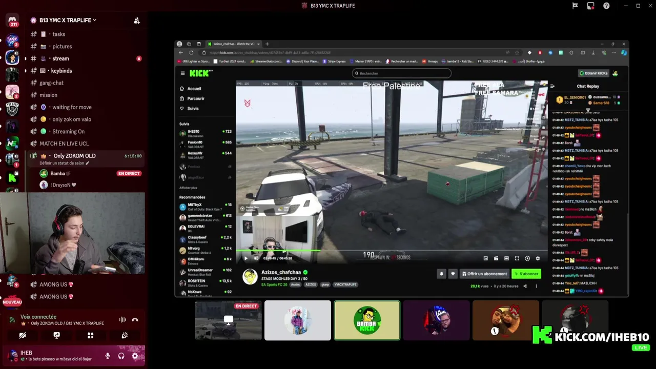
Task: Mute the Kick video volume
Action: pos(255,258)
